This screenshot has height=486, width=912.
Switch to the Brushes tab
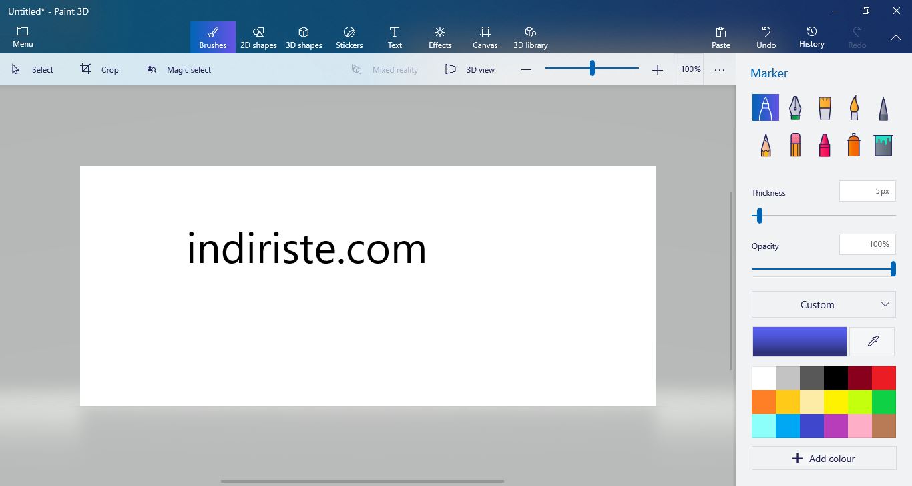213,37
